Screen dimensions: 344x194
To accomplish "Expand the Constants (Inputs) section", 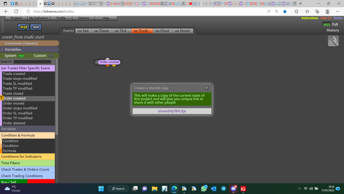I will pos(29,43).
